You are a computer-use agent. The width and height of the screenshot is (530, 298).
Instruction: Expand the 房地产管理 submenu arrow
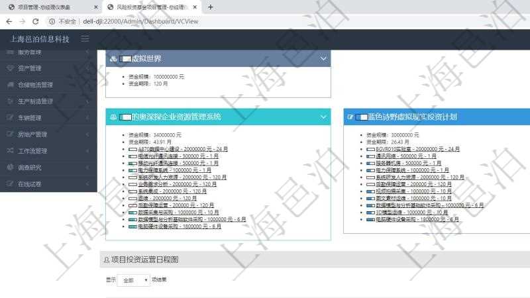[87, 134]
